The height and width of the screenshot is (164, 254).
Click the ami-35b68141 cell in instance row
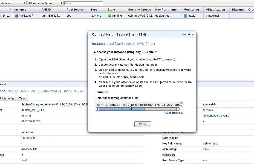[x=51, y=16]
